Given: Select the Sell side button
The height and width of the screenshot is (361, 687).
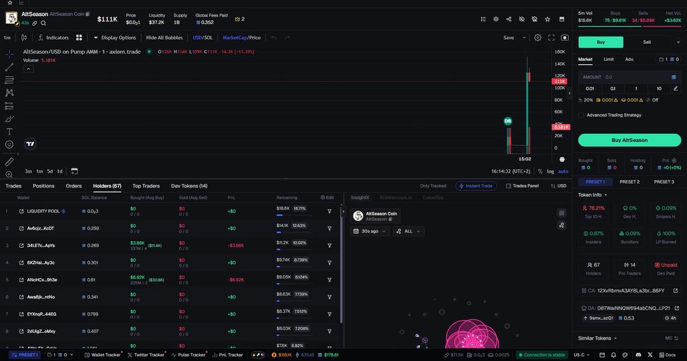Looking at the screenshot, I should 647,42.
